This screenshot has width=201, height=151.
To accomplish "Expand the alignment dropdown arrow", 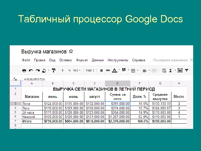I will [x=149, y=70].
